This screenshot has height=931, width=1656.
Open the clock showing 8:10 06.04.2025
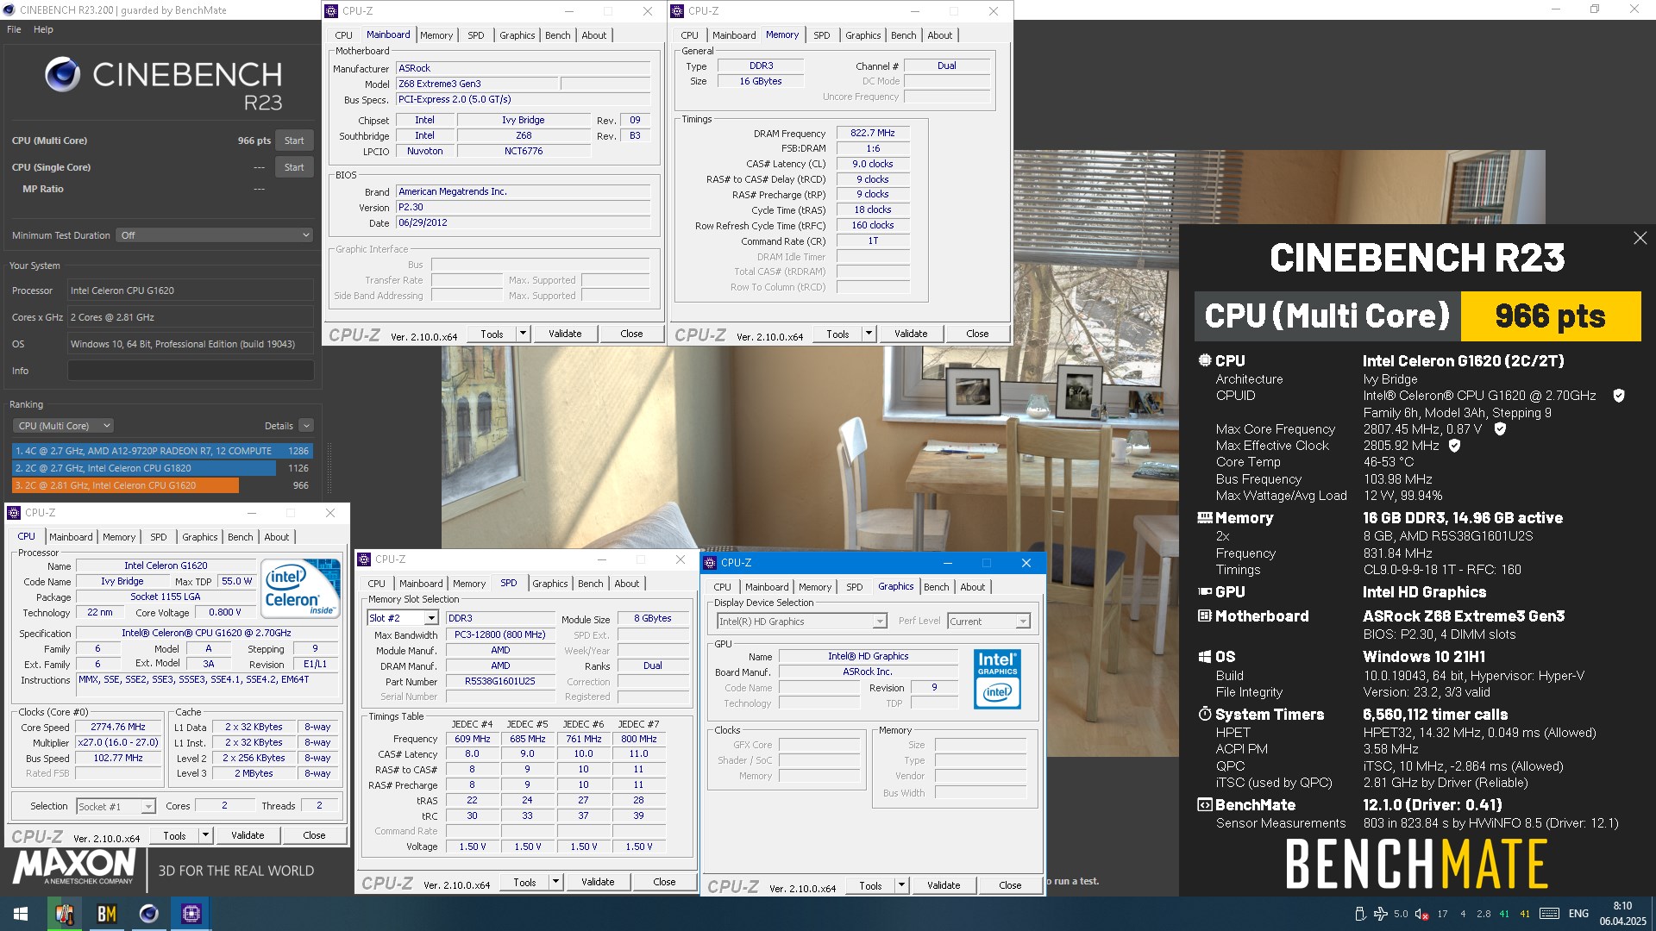click(1622, 914)
